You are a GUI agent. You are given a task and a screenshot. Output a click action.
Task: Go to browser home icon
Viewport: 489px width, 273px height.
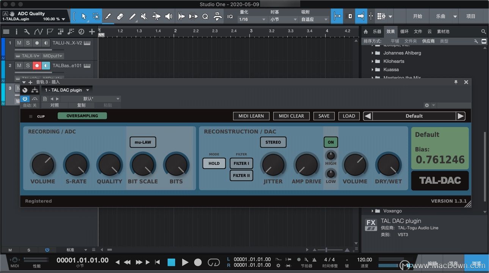click(x=365, y=32)
